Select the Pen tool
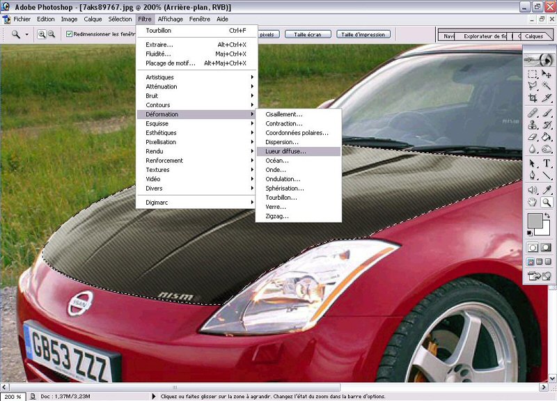 click(532, 175)
